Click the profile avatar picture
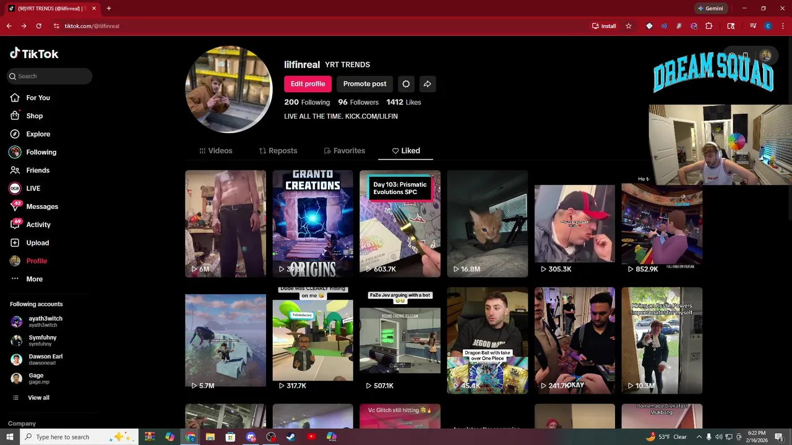Image resolution: width=792 pixels, height=445 pixels. 229,89
